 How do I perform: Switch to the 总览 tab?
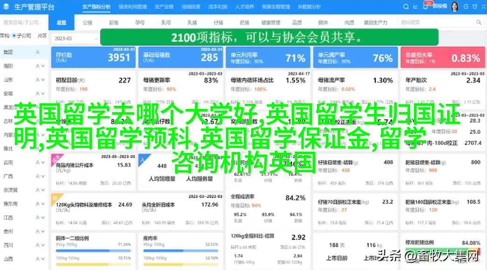click(62, 22)
